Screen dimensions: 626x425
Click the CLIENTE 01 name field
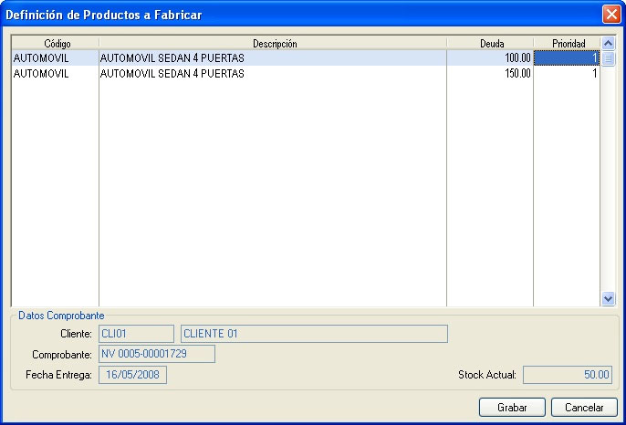tap(314, 334)
